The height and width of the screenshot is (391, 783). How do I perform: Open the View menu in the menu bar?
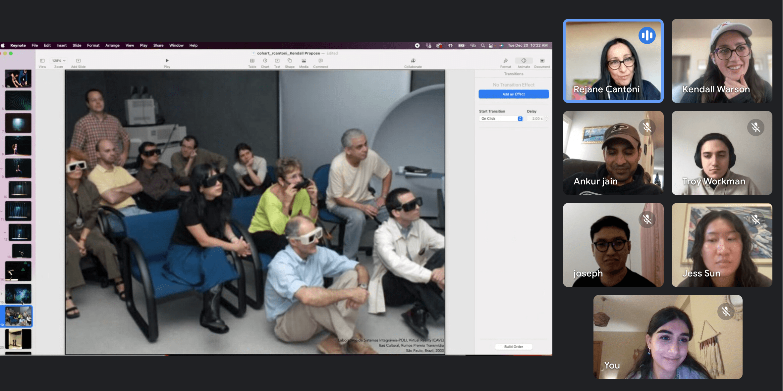[x=130, y=45]
